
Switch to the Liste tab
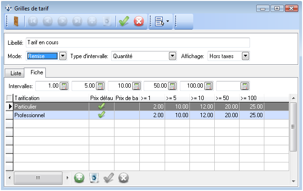[x=15, y=73]
